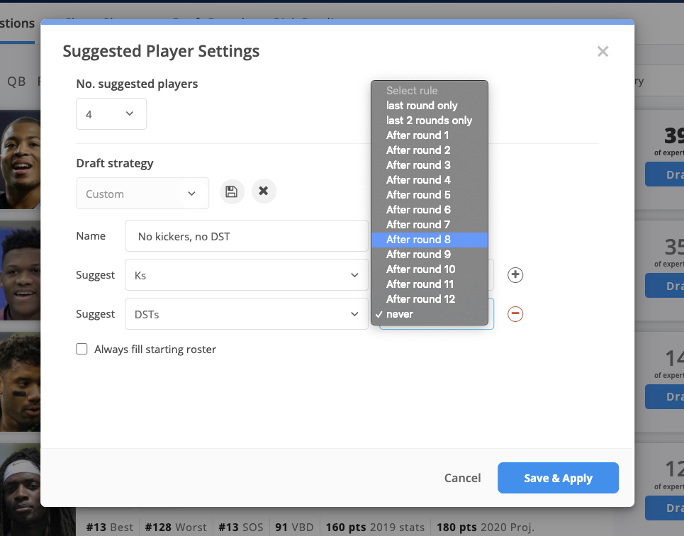Screen dimensions: 684x536
Task: Choose 'last 2 rounds only' rule
Action: pyautogui.click(x=430, y=121)
